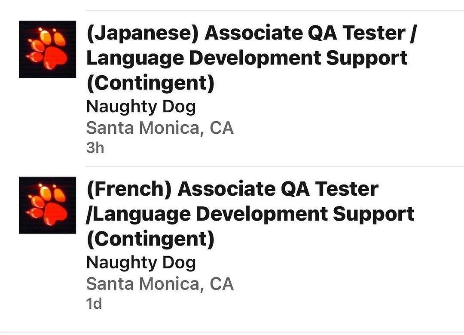Open Naughty Dog company under the French listing

[141, 262]
